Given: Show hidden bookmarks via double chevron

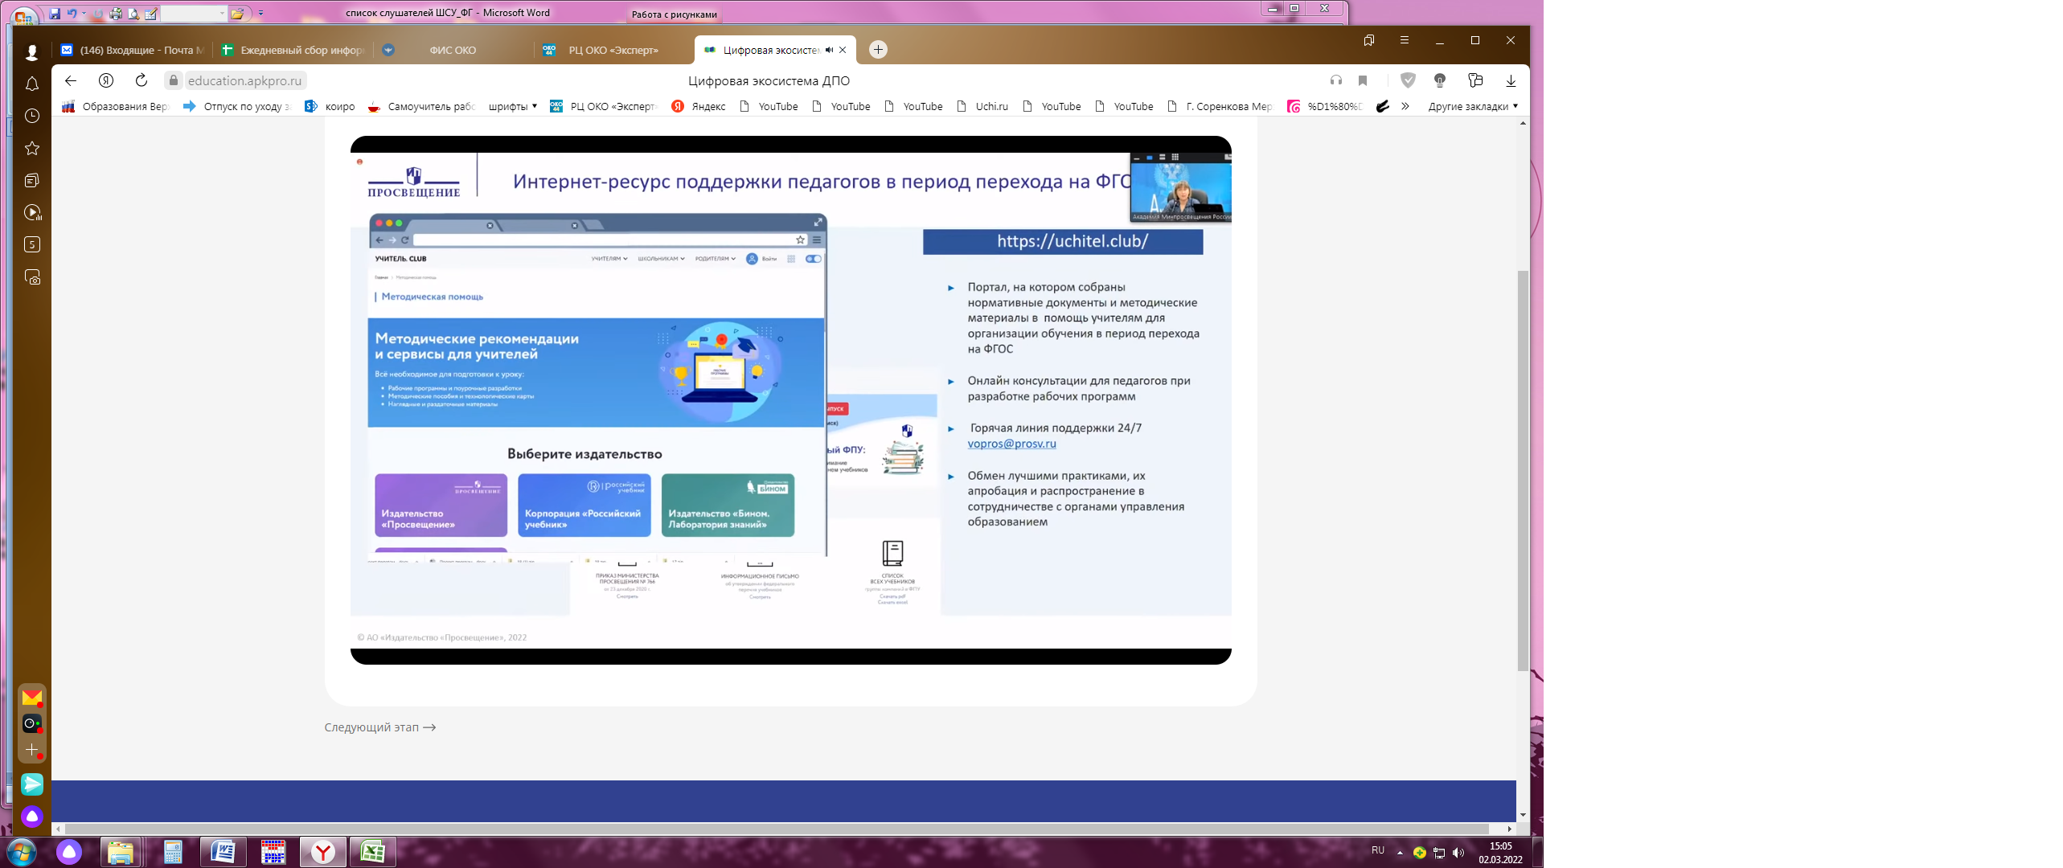Looking at the screenshot, I should pyautogui.click(x=1405, y=106).
